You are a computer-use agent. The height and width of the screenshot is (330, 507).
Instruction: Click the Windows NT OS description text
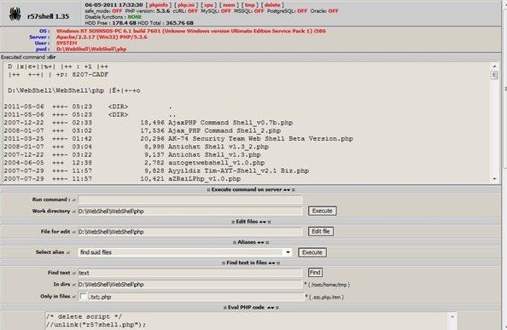[x=191, y=31]
